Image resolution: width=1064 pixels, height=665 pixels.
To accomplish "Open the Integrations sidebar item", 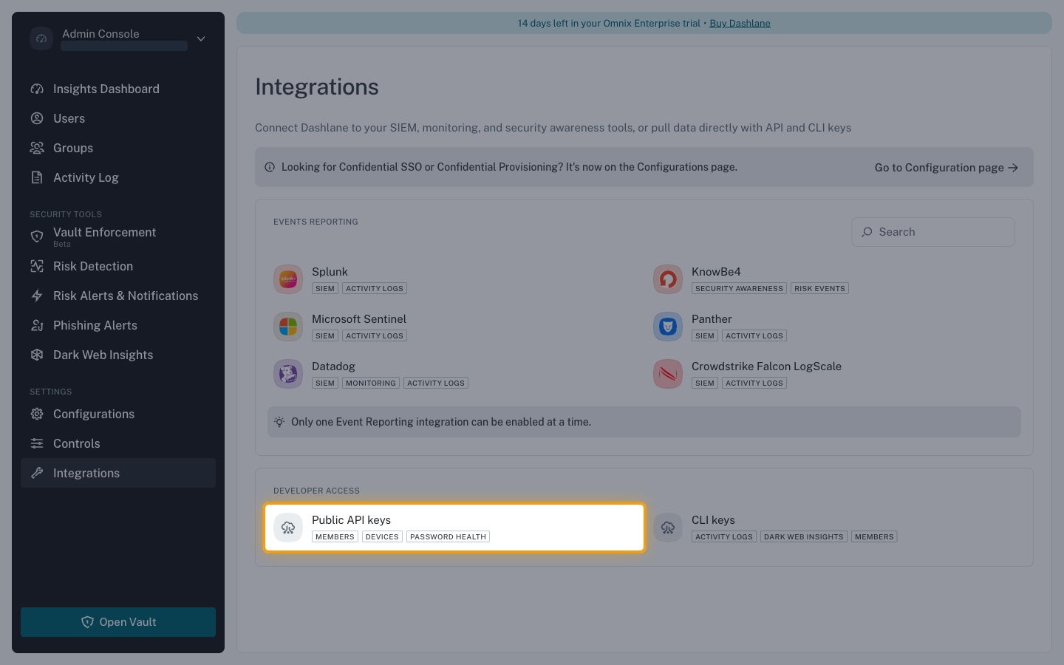I will (x=118, y=473).
